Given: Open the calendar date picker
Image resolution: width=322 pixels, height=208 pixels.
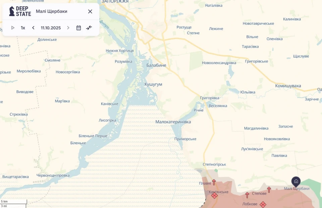Looking at the screenshot, I should pyautogui.click(x=78, y=28).
